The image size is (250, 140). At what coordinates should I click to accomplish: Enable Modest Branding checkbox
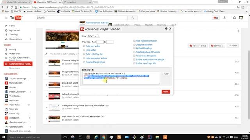click(x=134, y=48)
